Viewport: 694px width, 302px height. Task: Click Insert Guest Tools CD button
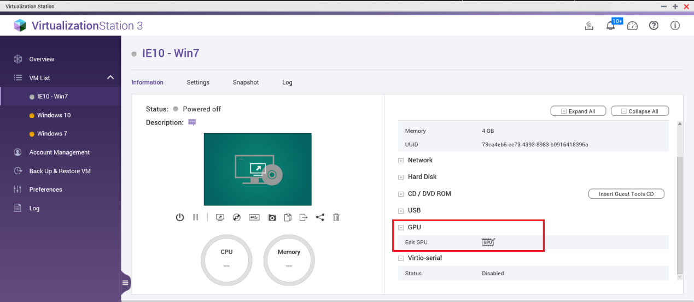(626, 194)
